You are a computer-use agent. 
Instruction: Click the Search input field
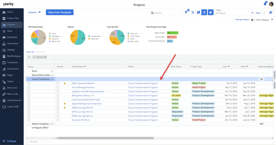point(166,13)
